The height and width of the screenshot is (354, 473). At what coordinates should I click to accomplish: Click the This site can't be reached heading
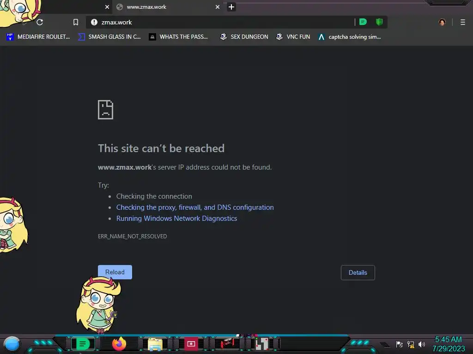(161, 148)
